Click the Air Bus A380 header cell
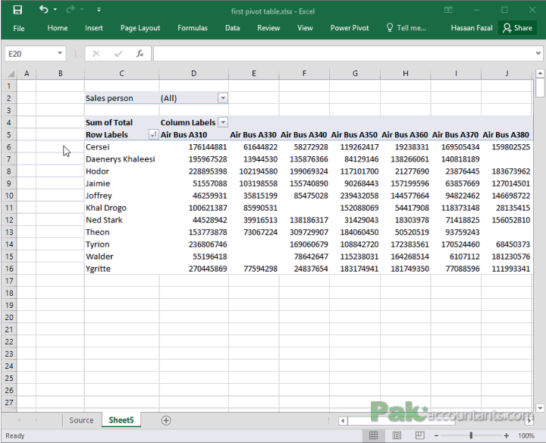This screenshot has width=546, height=443. [x=506, y=135]
